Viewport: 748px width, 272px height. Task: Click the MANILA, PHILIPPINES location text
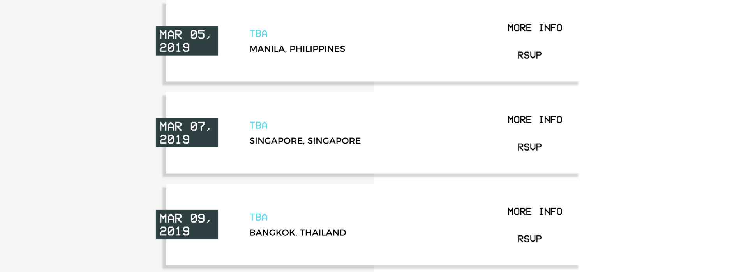click(297, 49)
